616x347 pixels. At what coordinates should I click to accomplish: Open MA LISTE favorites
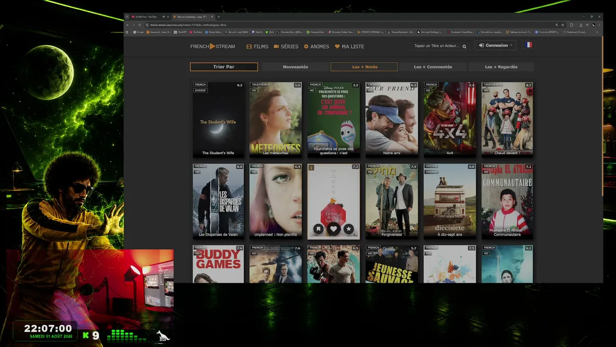(349, 46)
